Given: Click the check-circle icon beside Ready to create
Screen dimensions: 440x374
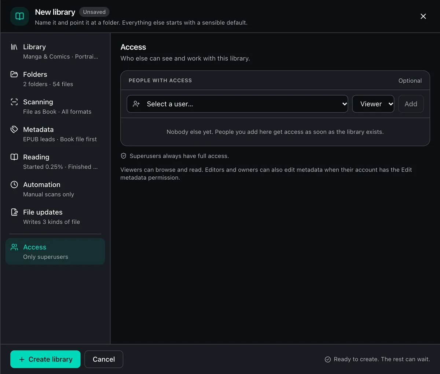Looking at the screenshot, I should point(328,359).
